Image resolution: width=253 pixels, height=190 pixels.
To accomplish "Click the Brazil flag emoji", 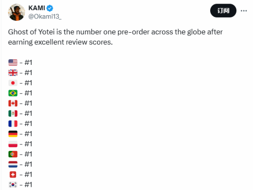I will pyautogui.click(x=13, y=93).
